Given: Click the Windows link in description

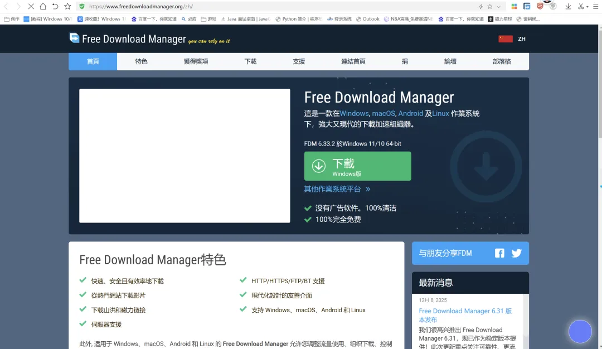Looking at the screenshot, I should tap(354, 114).
